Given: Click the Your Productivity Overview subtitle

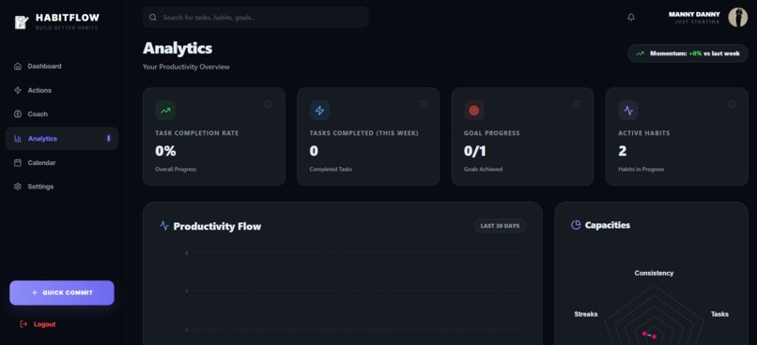Looking at the screenshot, I should point(186,67).
